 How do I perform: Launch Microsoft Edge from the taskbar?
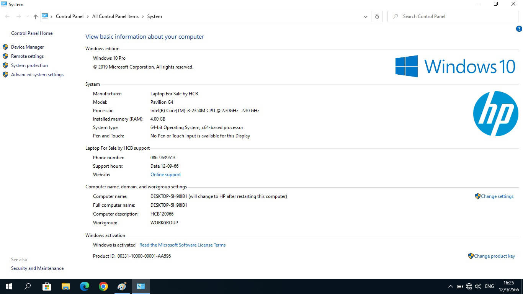(x=85, y=286)
